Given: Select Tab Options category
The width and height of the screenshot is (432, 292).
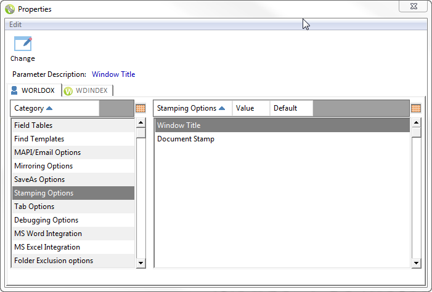Looking at the screenshot, I should (73, 207).
